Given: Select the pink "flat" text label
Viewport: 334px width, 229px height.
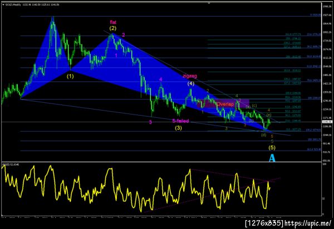Looking at the screenshot, I should (x=113, y=22).
